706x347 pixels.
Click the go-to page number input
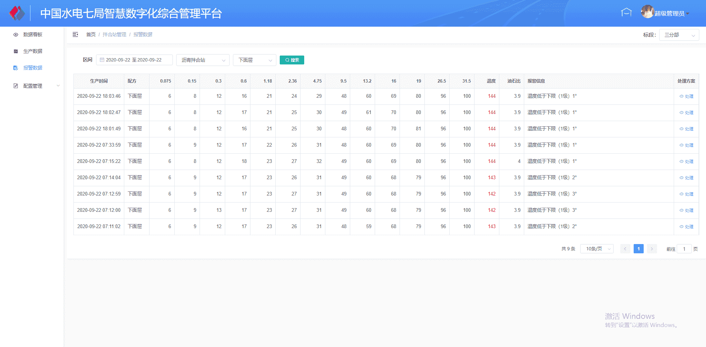tap(684, 249)
